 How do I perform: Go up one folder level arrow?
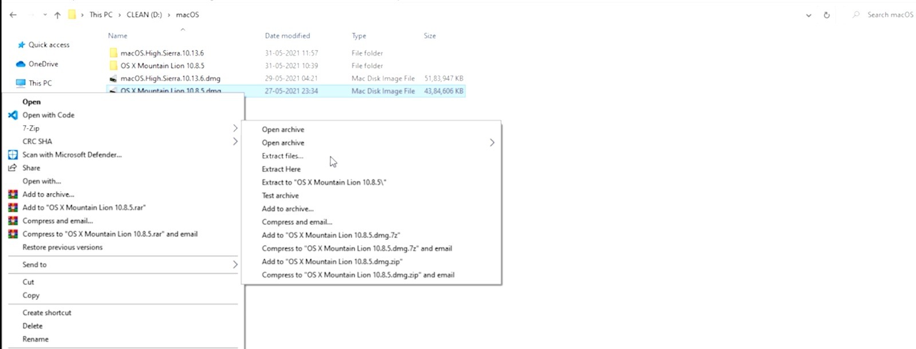[57, 15]
